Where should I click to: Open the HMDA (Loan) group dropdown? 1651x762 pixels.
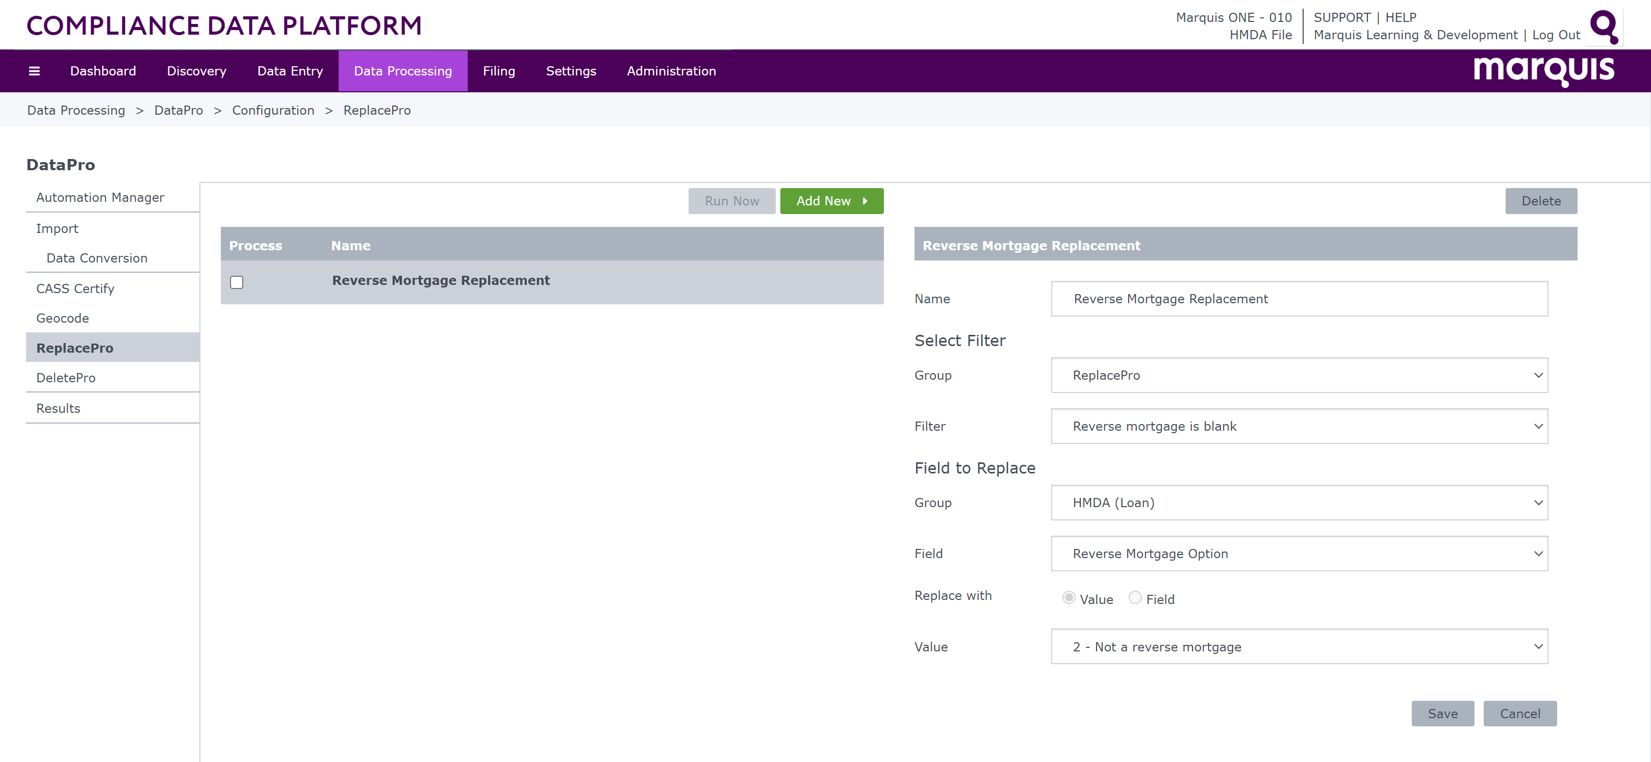(1299, 503)
